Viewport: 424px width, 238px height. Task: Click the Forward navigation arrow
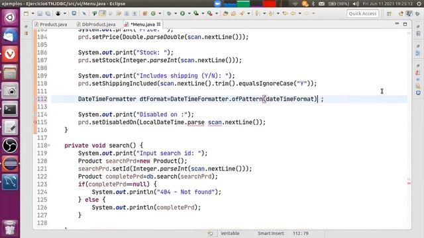(x=307, y=13)
